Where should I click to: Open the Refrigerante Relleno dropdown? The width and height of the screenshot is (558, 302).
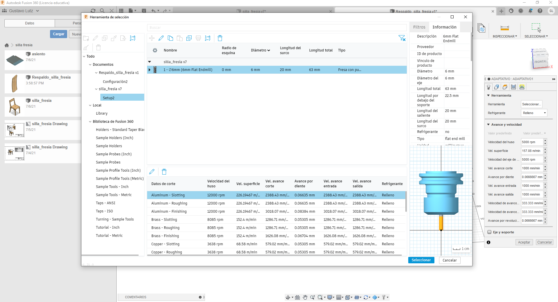(534, 113)
